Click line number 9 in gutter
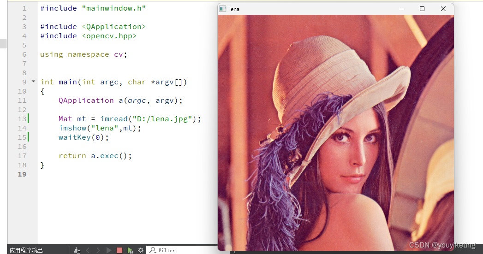Viewport: 483px width, 254px height. 24,82
